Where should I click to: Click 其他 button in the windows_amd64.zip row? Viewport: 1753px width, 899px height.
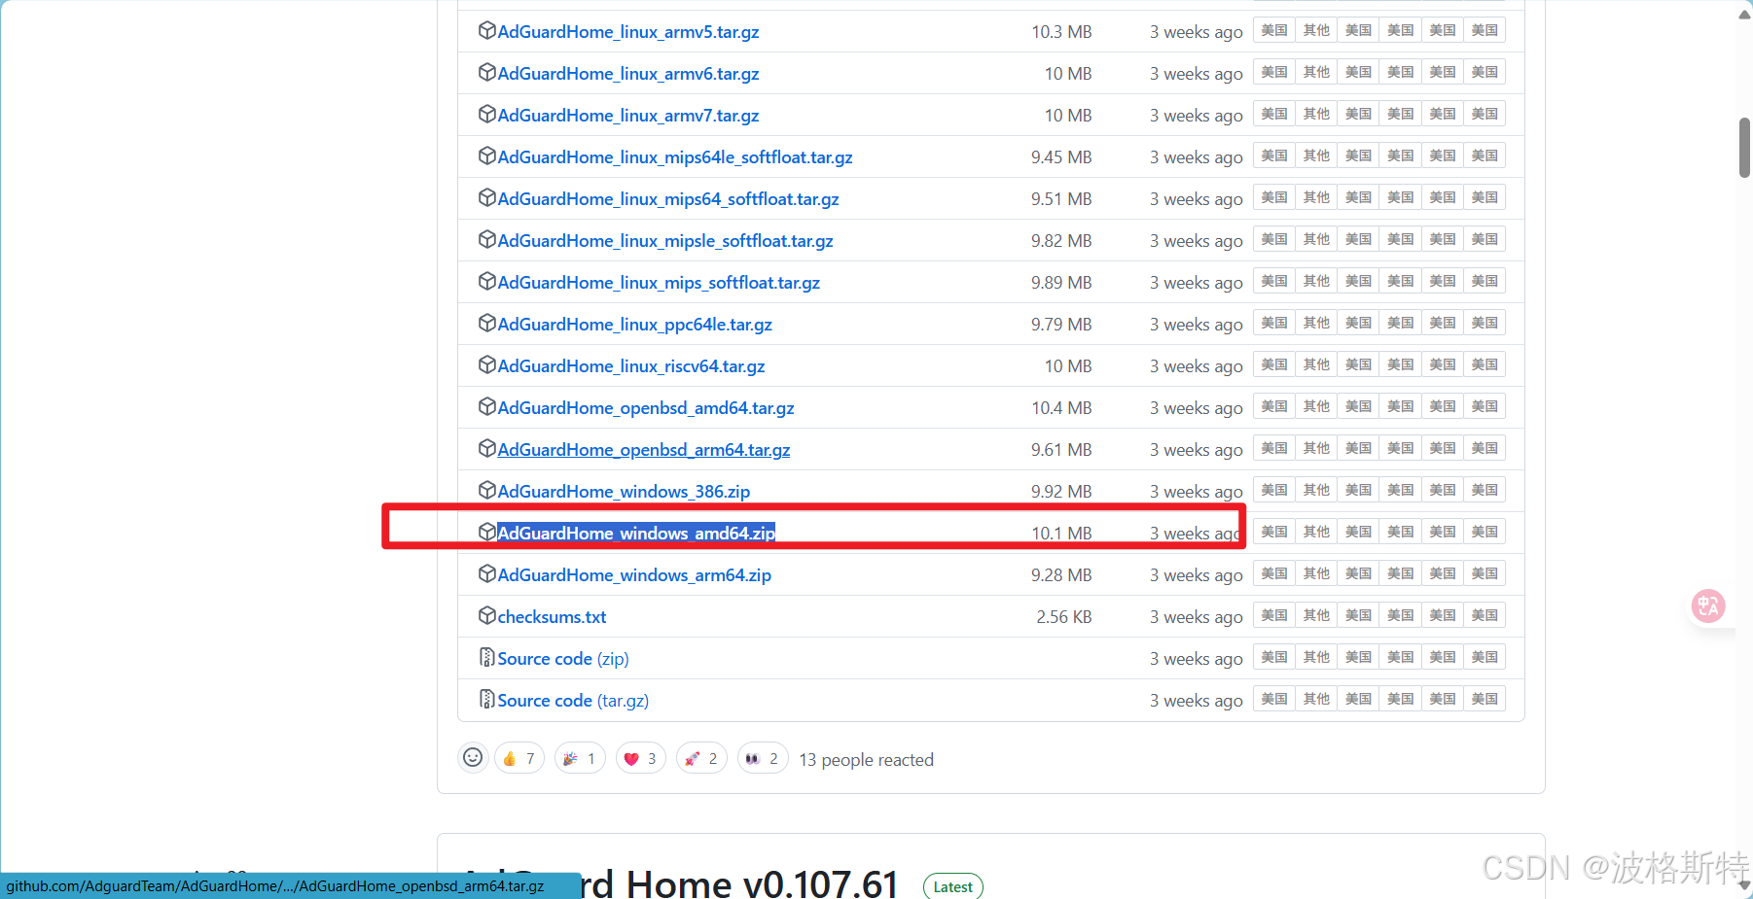tap(1316, 532)
